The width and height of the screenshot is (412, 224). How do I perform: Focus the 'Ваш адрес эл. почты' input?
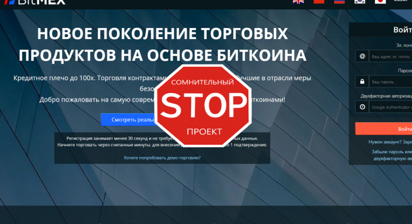point(391,56)
